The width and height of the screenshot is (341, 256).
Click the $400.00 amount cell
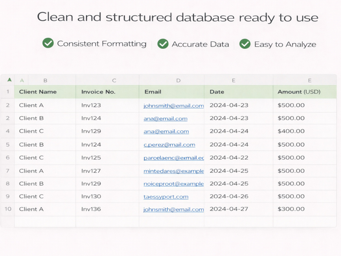click(x=305, y=131)
